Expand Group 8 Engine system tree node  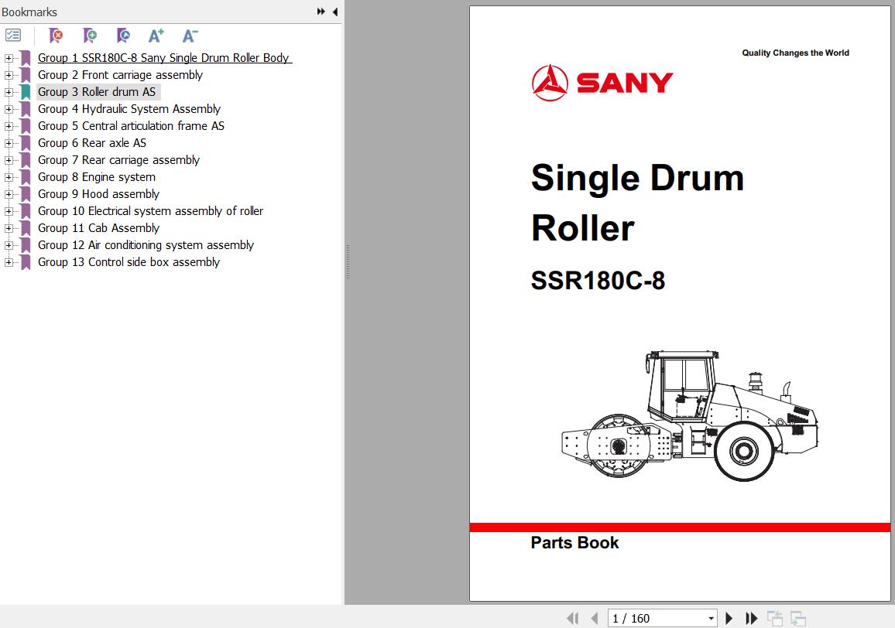pos(9,177)
